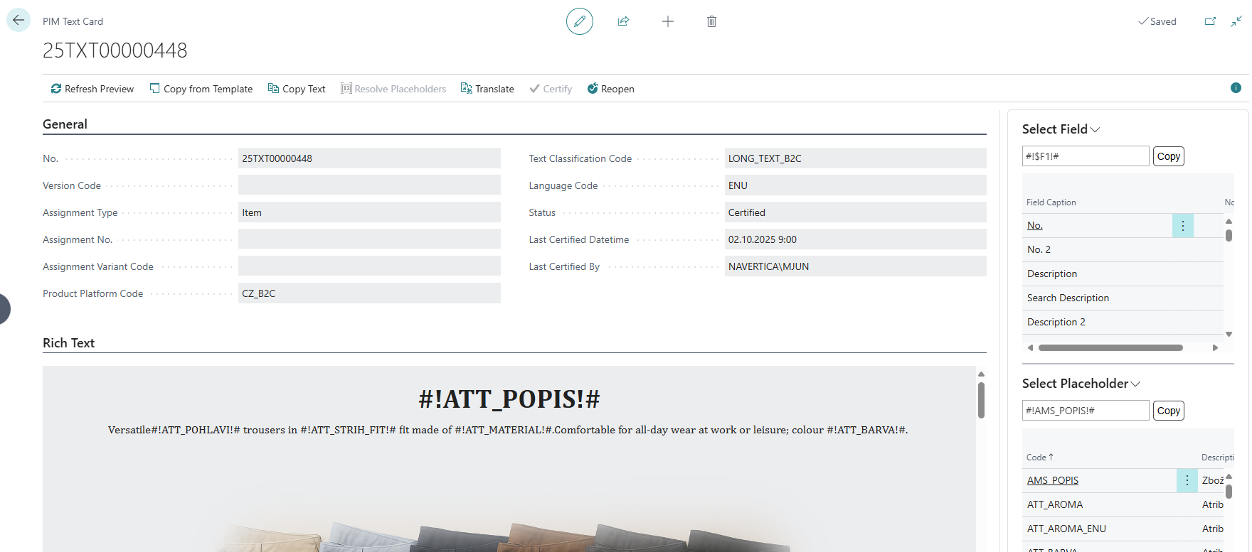Run the Translate action

coord(487,89)
